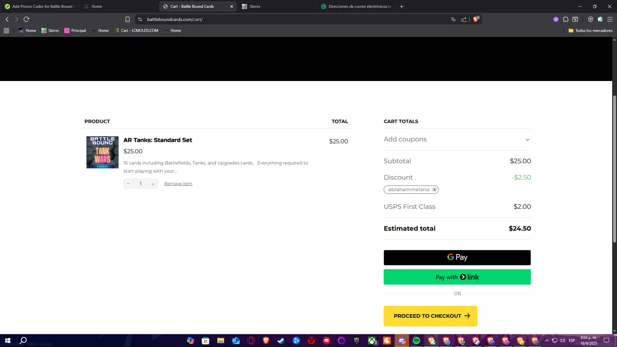Increase AR Tanks quantity by one
The width and height of the screenshot is (617, 347).
[x=153, y=184]
